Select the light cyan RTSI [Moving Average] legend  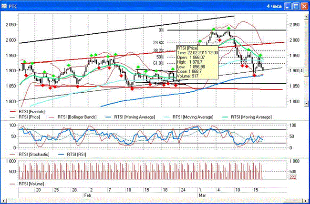(188, 117)
